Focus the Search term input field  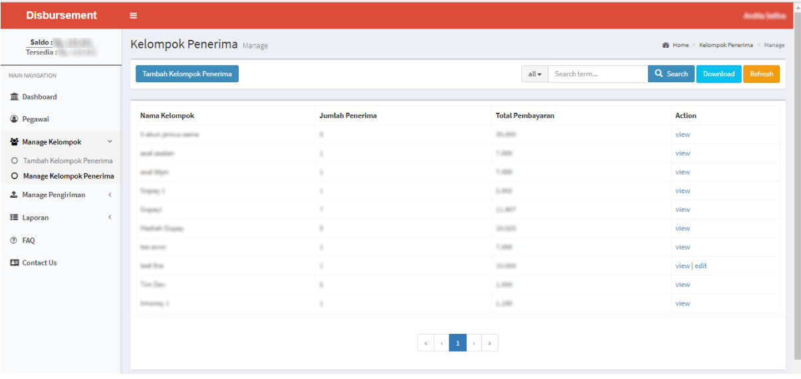point(598,74)
